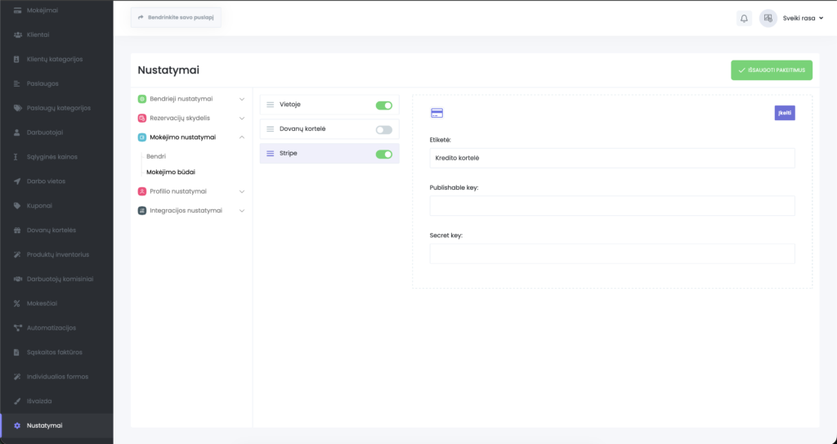The height and width of the screenshot is (444, 837).
Task: Open the Sveiki rasa user dropdown
Action: (x=802, y=18)
